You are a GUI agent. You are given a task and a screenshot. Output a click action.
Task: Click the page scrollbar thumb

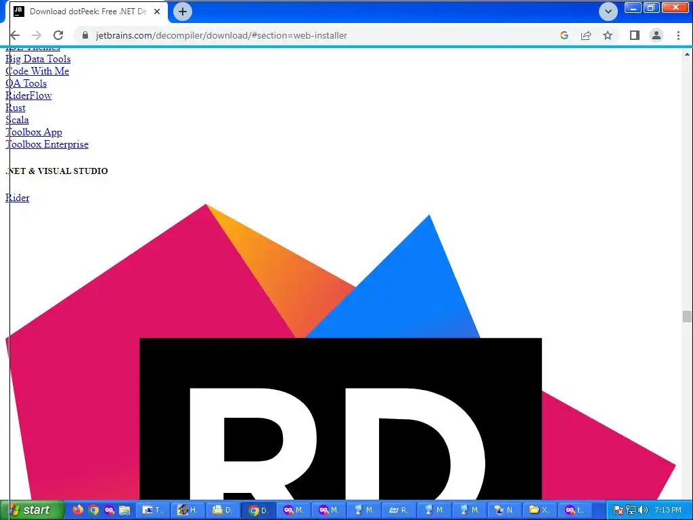tap(687, 317)
